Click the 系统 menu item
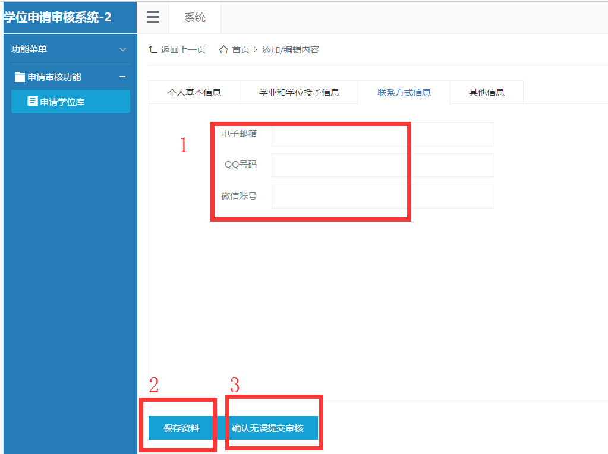The image size is (608, 454). click(x=194, y=17)
